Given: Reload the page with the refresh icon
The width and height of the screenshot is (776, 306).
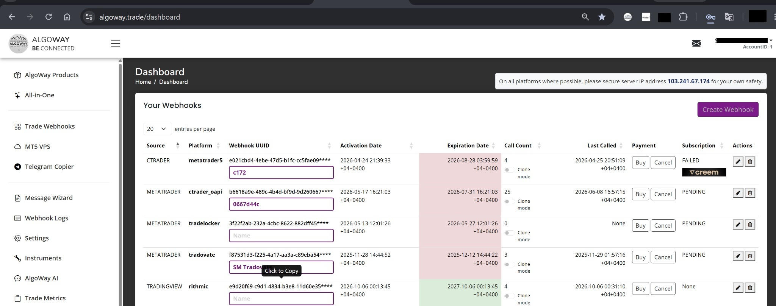Looking at the screenshot, I should (x=48, y=17).
